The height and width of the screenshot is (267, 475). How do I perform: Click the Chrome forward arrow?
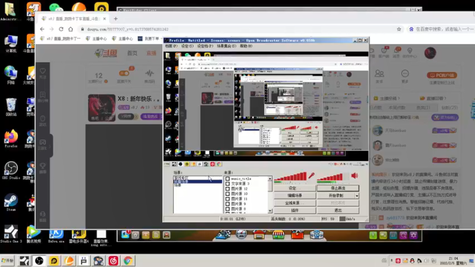[x=52, y=29]
